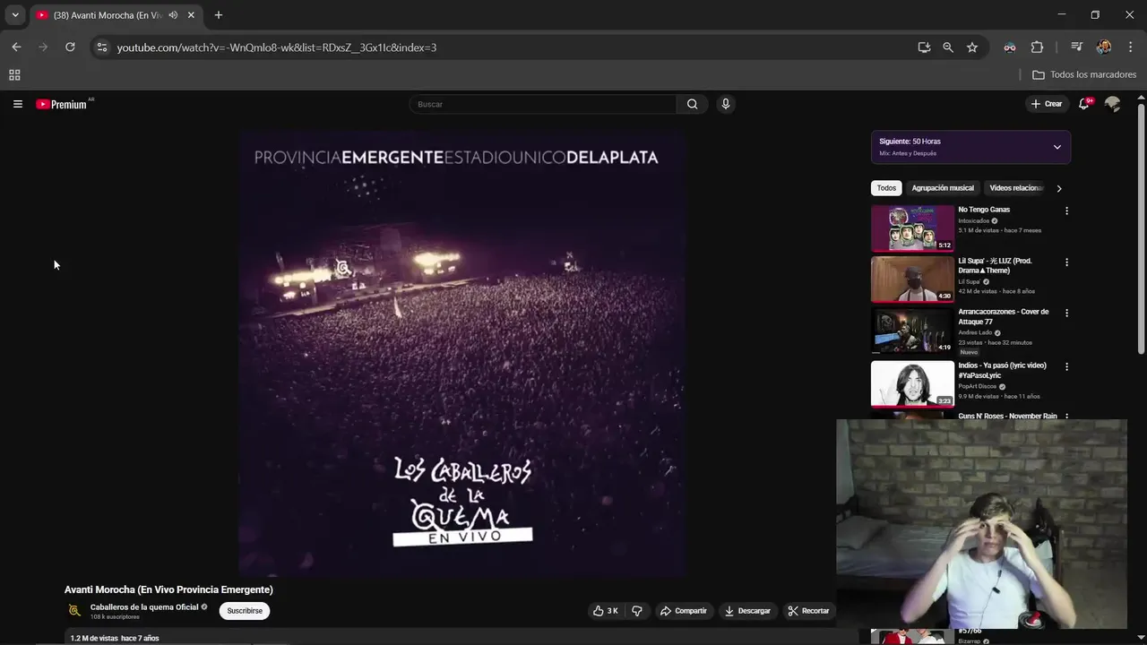Go back to previous page
This screenshot has width=1147, height=645.
pos(16,47)
